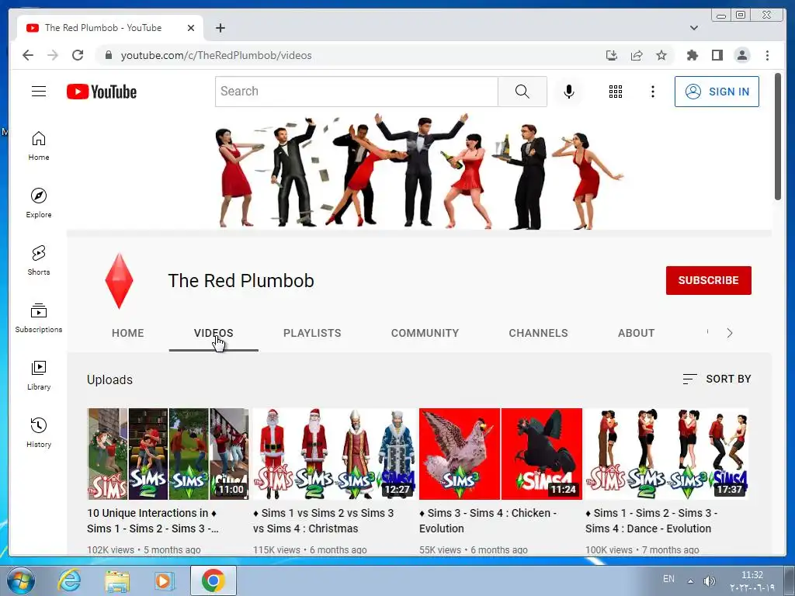Open Explore in the sidebar
Viewport: 795px width, 596px height.
[x=39, y=203]
